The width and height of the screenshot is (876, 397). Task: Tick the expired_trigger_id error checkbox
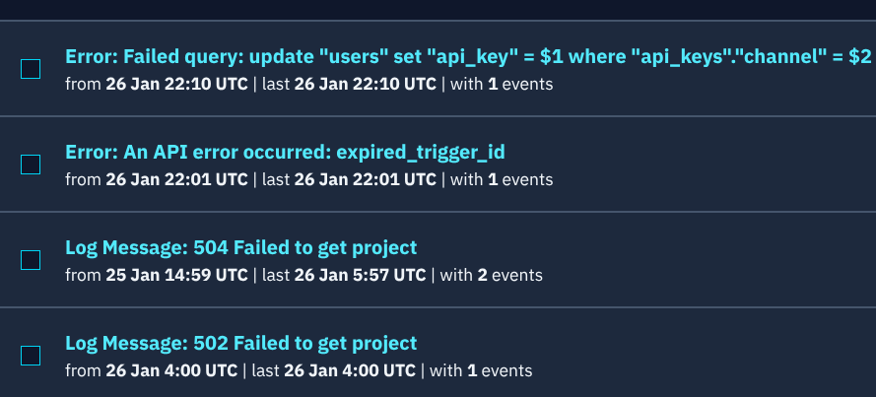[31, 165]
